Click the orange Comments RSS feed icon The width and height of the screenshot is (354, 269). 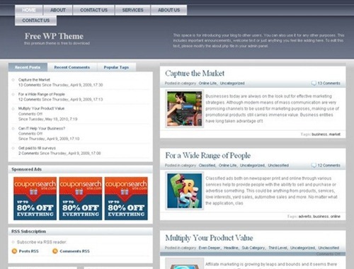(55, 251)
